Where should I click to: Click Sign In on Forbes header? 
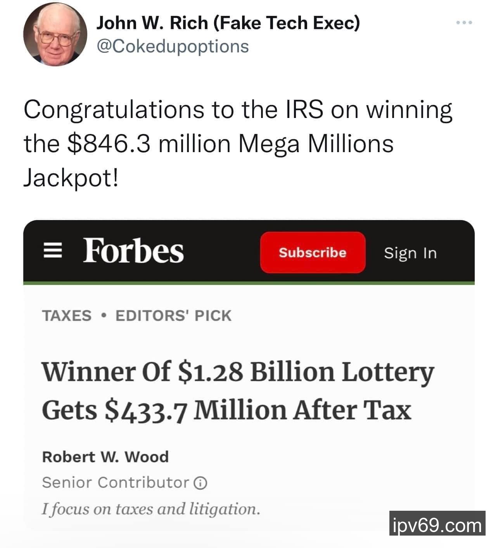(x=410, y=253)
